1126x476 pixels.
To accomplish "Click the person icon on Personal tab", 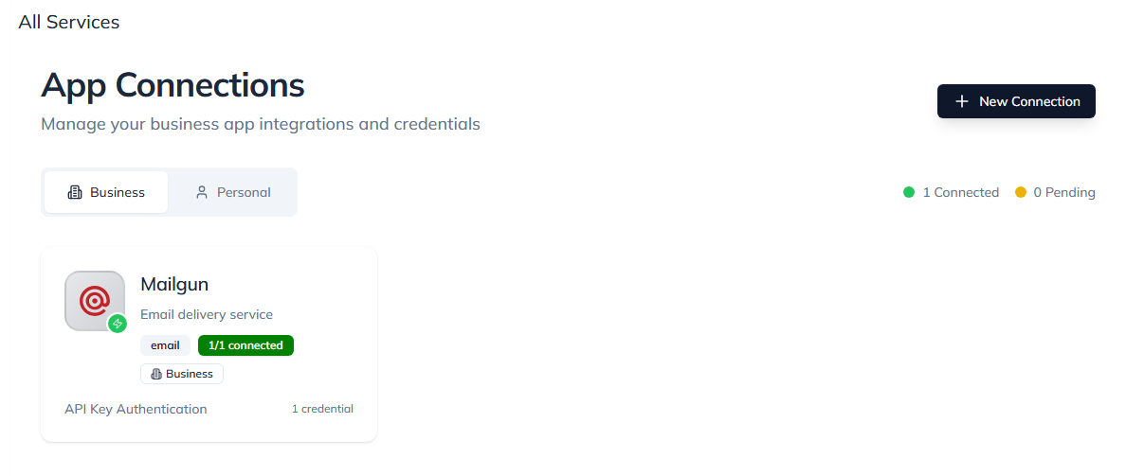I will point(202,192).
